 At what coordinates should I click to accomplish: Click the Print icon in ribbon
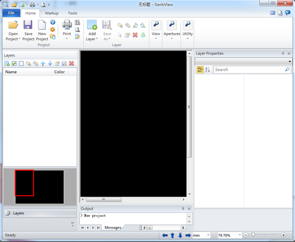coord(67,26)
